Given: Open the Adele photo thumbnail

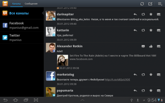Looking at the screenshot, I should 63,60.
